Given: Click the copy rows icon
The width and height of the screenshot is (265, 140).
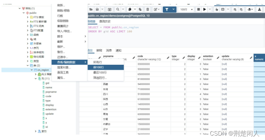Looking at the screenshot, I should tap(130, 9).
